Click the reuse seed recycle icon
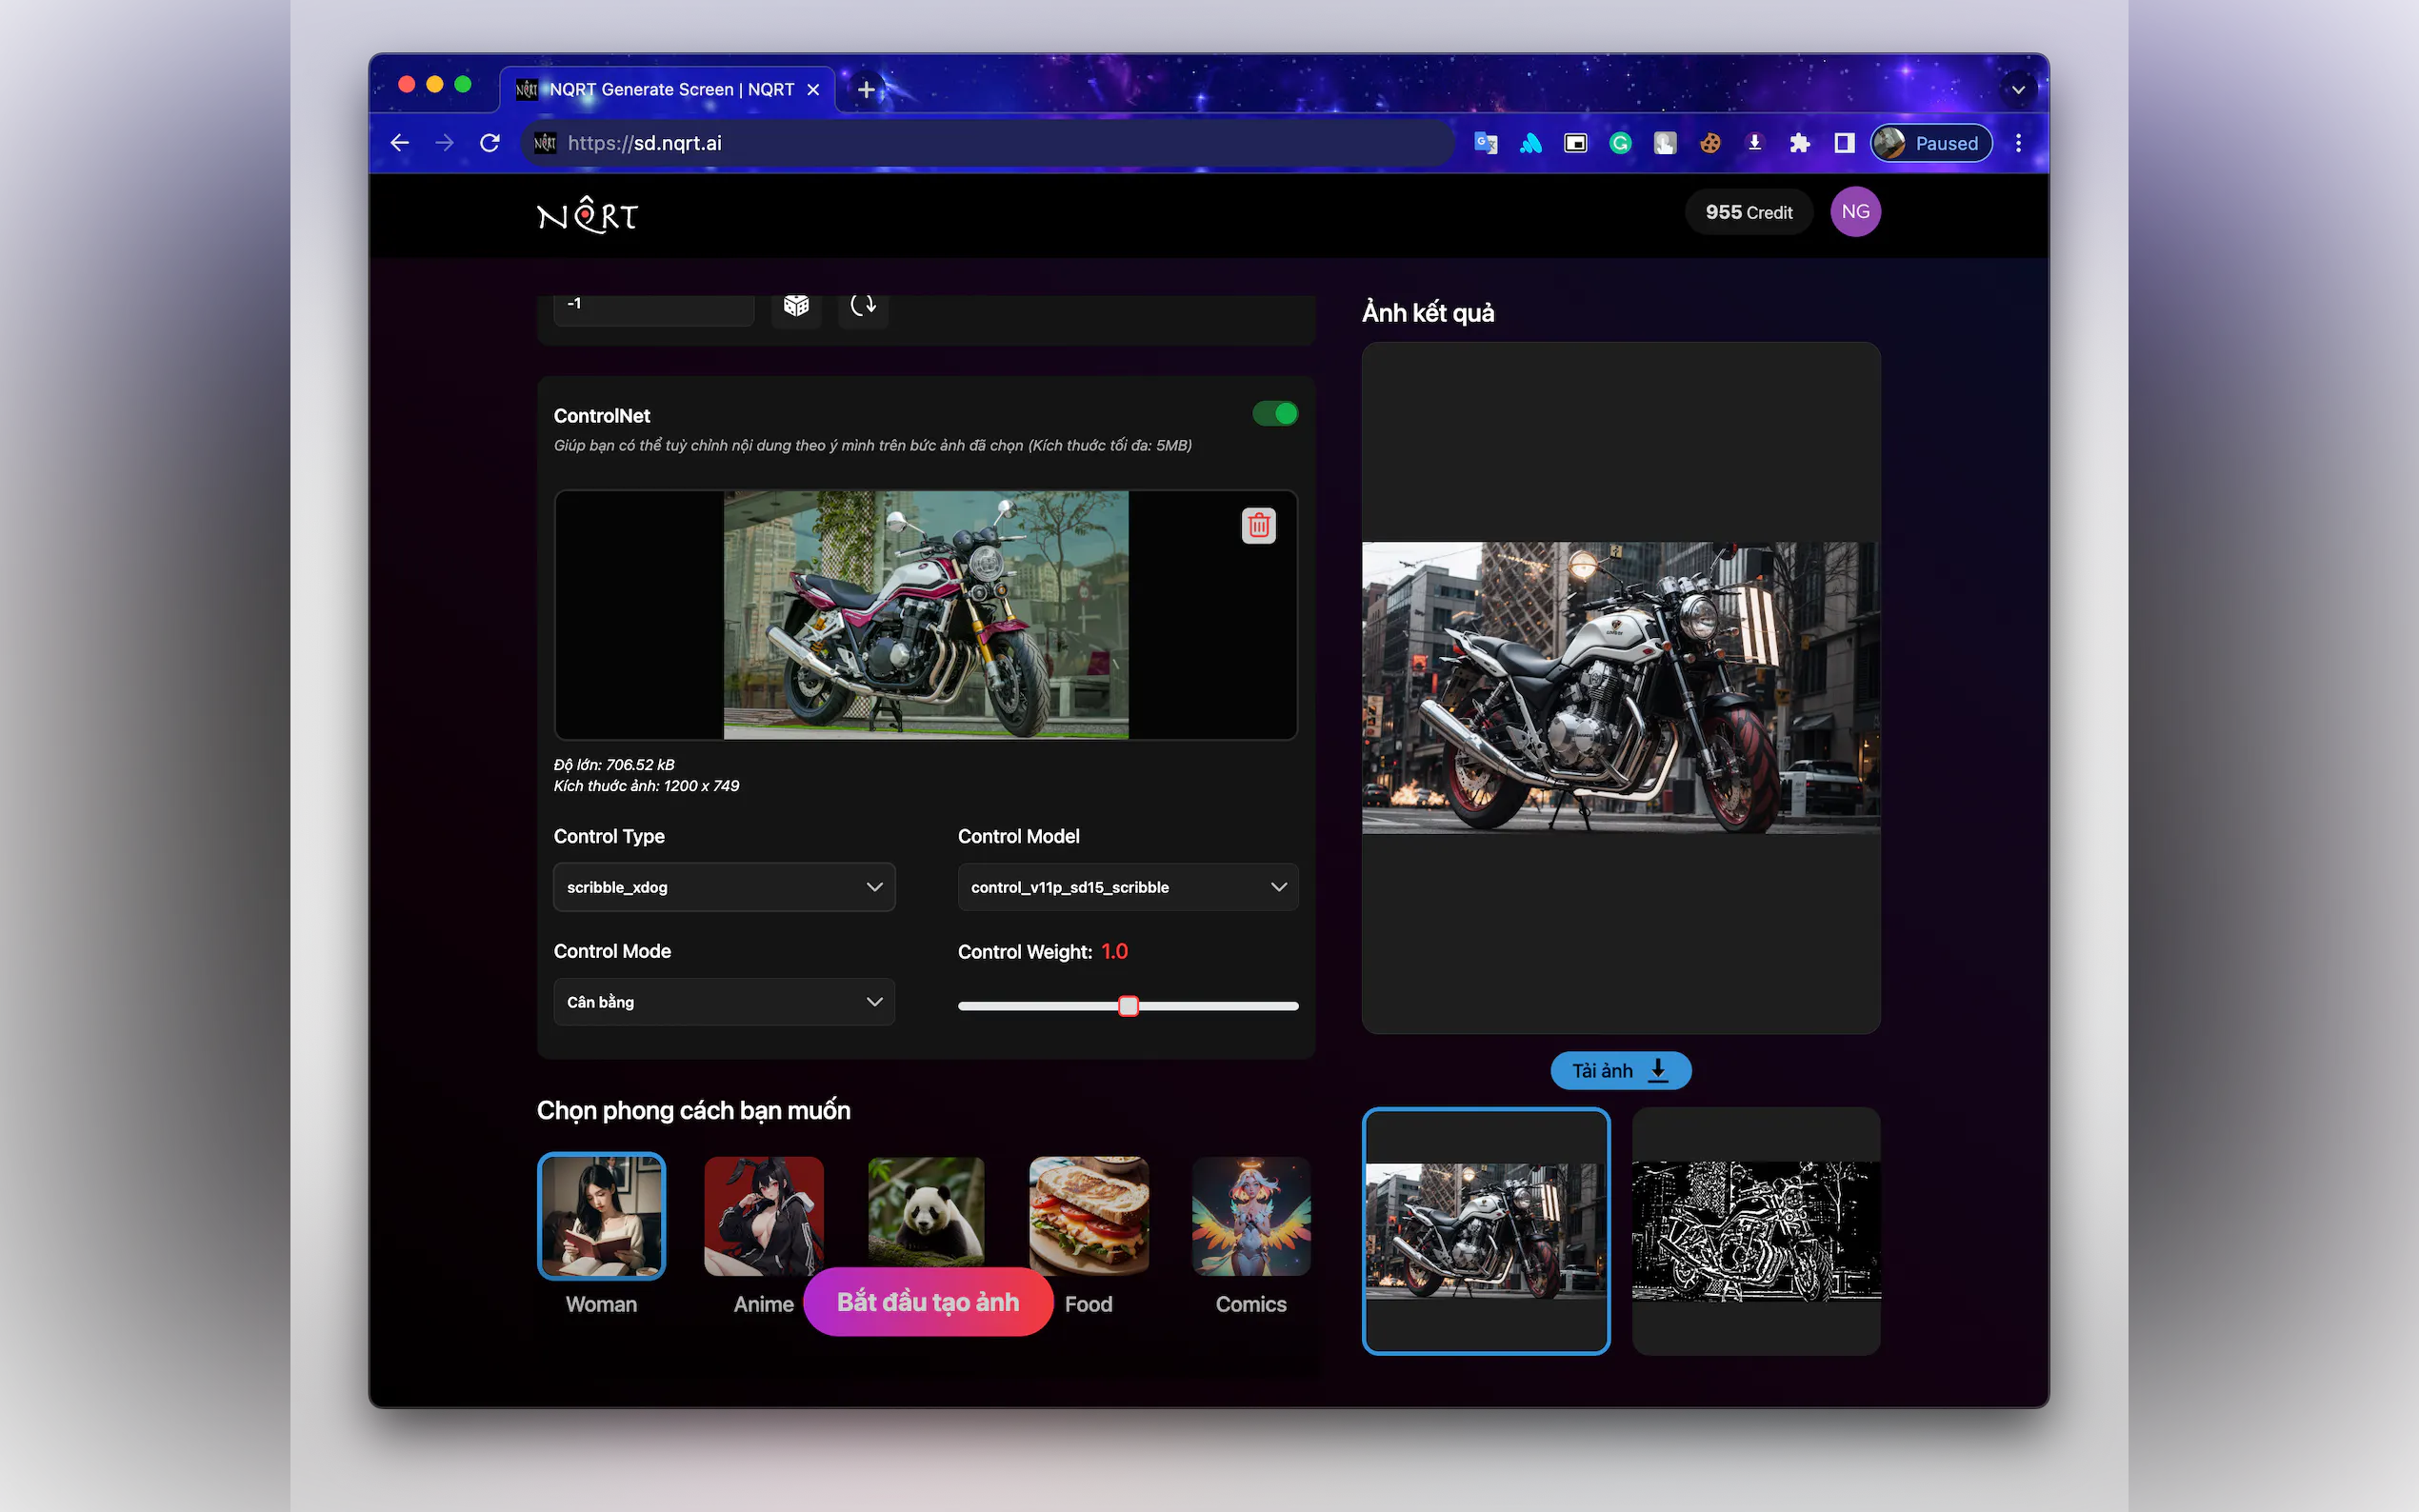This screenshot has width=2419, height=1512. tap(863, 305)
